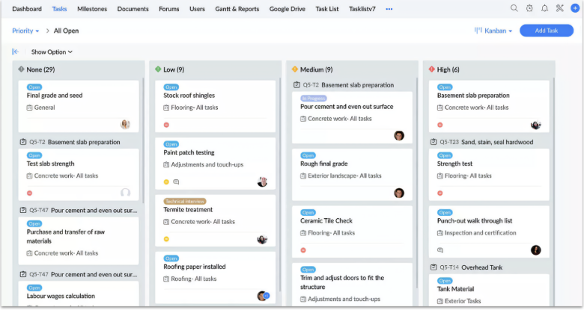Open the tools and settings icon
This screenshot has width=584, height=310.
point(560,8)
